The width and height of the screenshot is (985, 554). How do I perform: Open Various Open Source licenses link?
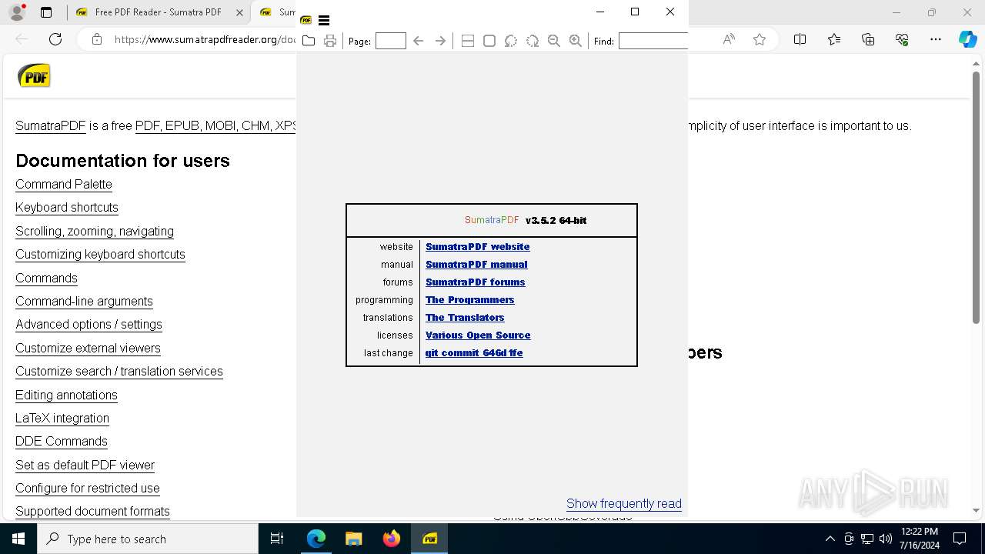(478, 335)
